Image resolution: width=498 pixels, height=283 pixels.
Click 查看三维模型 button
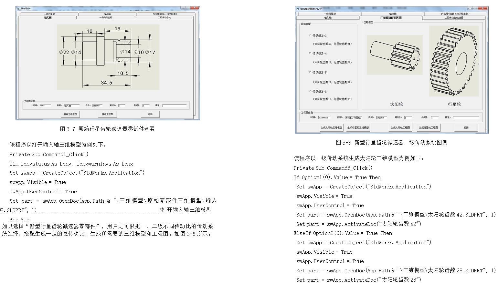70,114
